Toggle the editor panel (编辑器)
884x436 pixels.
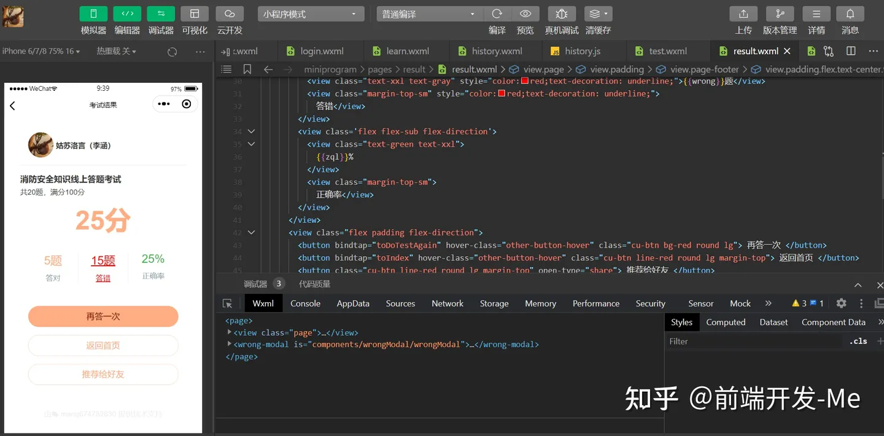(x=127, y=14)
